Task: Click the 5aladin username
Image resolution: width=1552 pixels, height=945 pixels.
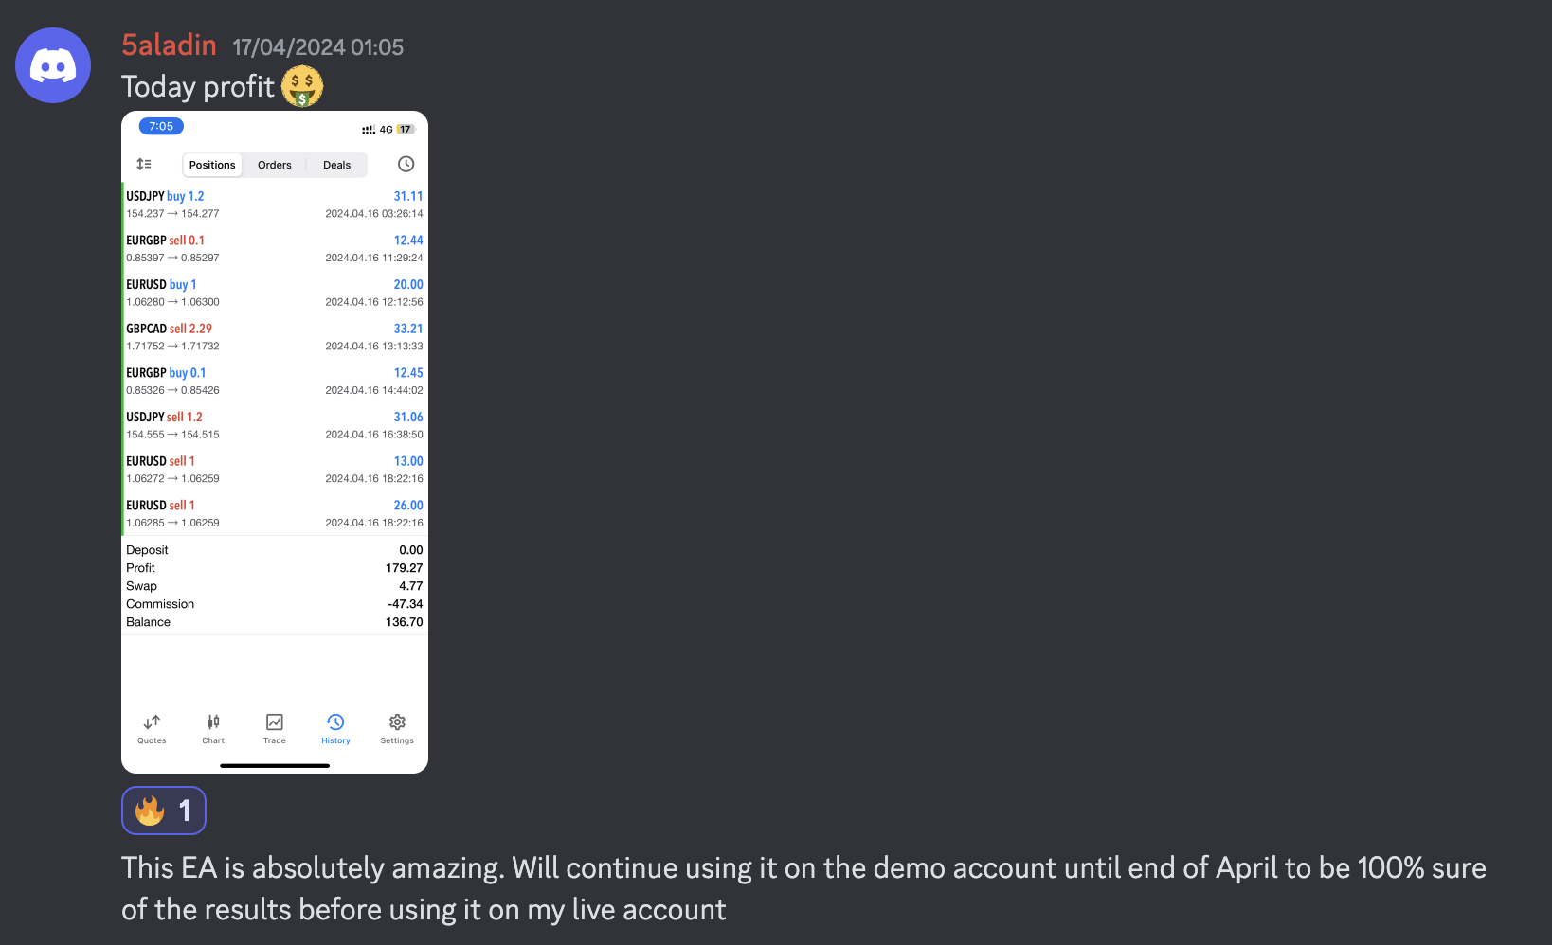Action: point(169,45)
